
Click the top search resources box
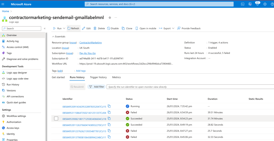click(x=159, y=4)
